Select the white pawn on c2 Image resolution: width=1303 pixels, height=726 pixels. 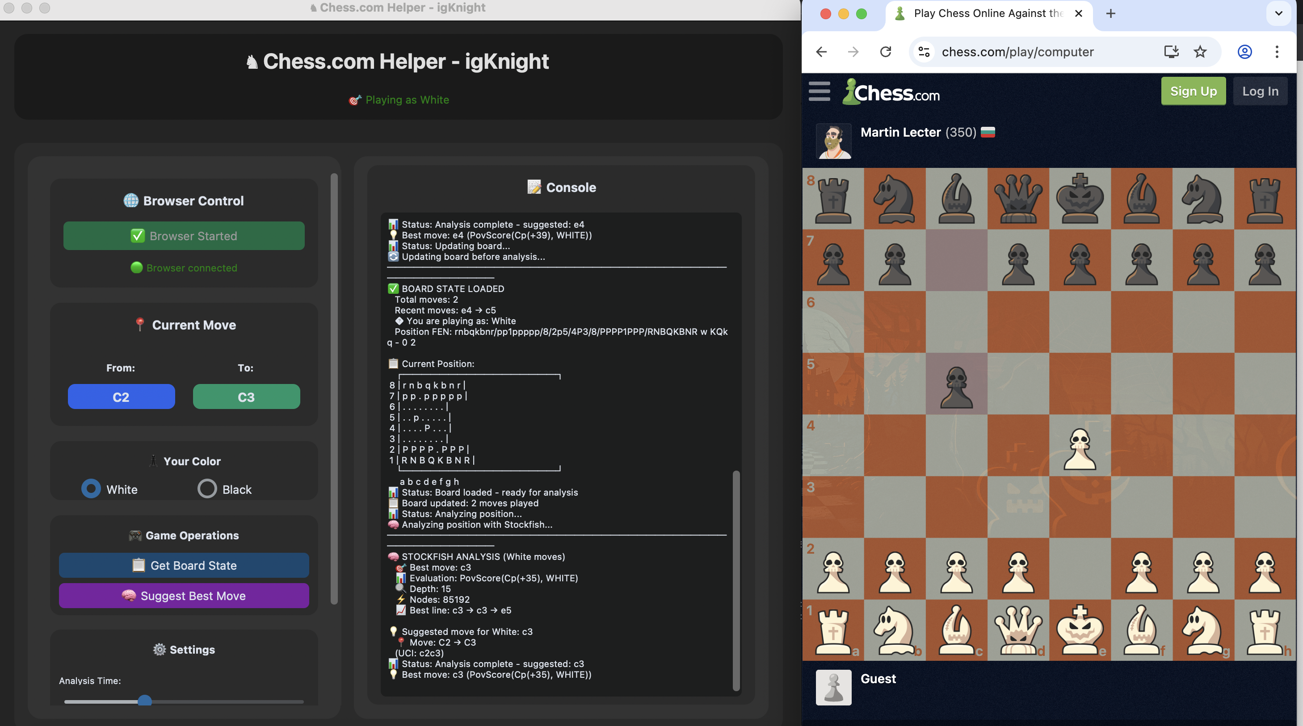(956, 569)
